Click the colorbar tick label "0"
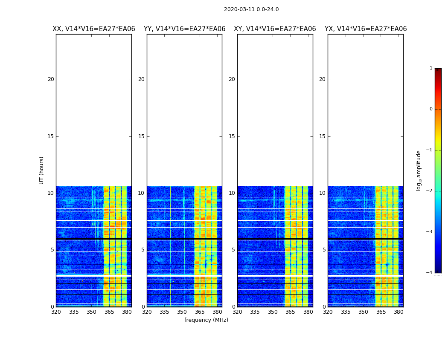The height and width of the screenshot is (341, 448). click(x=431, y=109)
